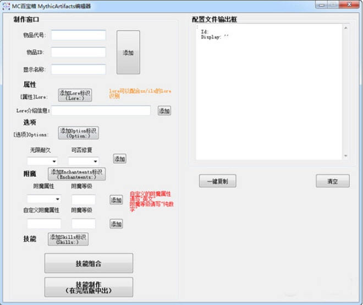
Task: Click the 显示名称 input field
Action: pos(79,69)
